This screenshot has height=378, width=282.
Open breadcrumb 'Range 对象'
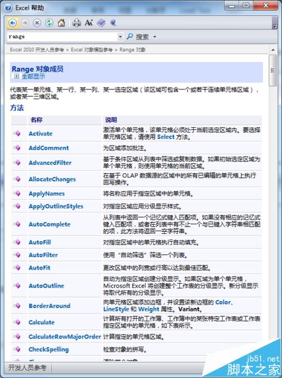tap(133, 50)
